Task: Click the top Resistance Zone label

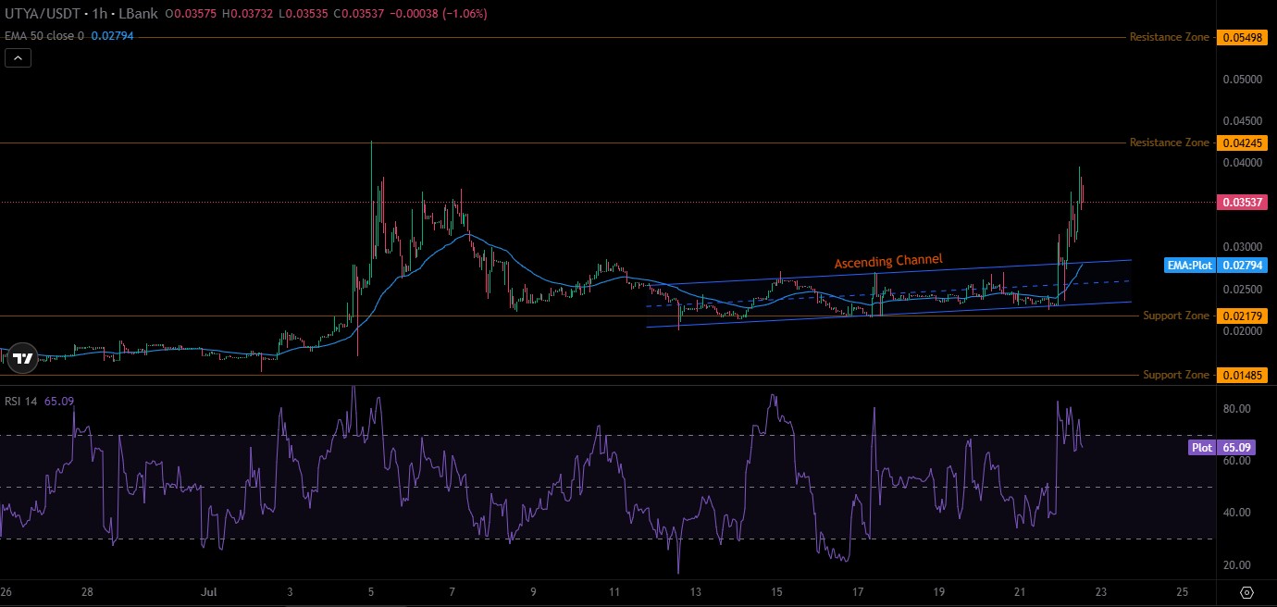Action: pyautogui.click(x=1169, y=37)
